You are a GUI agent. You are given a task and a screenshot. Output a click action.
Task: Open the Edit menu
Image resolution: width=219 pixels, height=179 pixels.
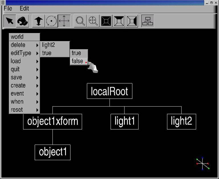[x=24, y=9]
